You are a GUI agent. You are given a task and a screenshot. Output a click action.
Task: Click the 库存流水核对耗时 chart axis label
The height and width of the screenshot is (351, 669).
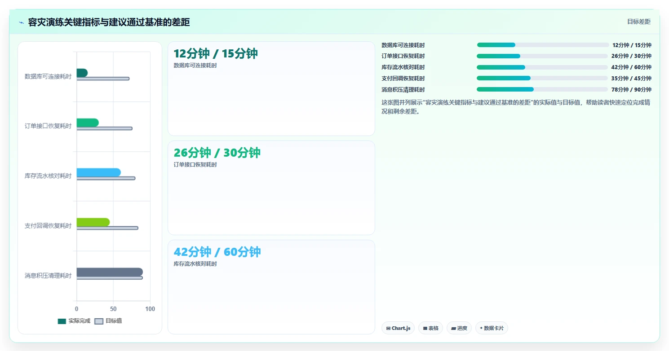coord(48,176)
